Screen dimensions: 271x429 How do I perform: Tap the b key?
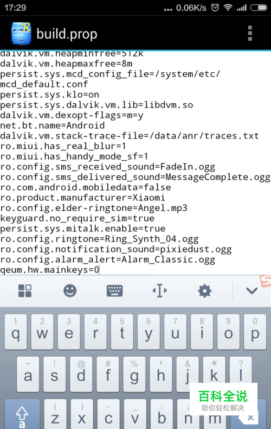click(x=162, y=414)
